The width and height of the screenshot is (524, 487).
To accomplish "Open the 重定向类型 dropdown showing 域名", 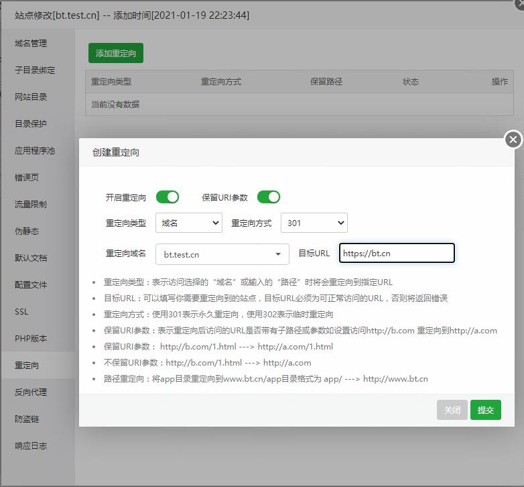I will tap(189, 223).
